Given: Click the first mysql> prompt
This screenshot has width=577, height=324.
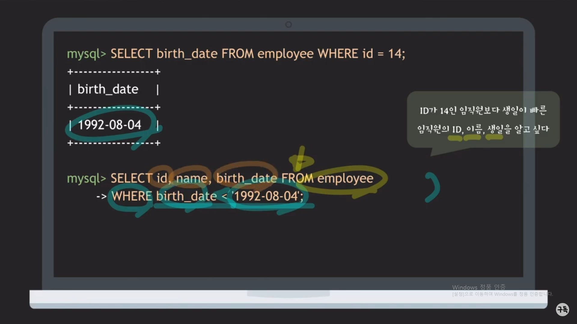Looking at the screenshot, I should click(86, 54).
